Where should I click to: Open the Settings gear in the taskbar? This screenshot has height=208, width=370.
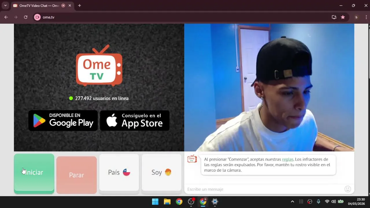coord(215,202)
